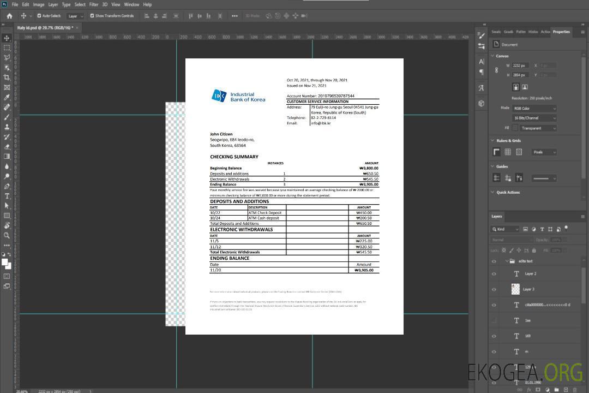Open the Auto-Select Layer dropdown
The height and width of the screenshot is (393, 589).
(x=75, y=16)
